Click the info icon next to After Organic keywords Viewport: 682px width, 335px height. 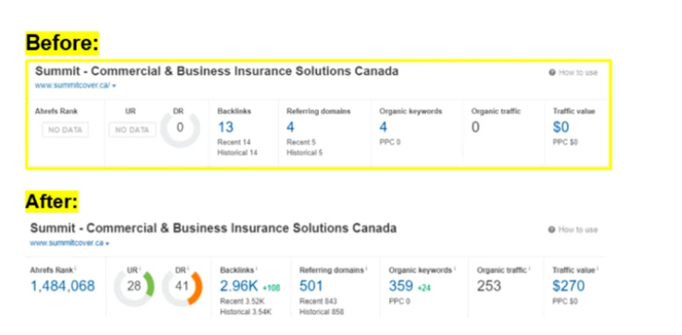[x=455, y=269]
